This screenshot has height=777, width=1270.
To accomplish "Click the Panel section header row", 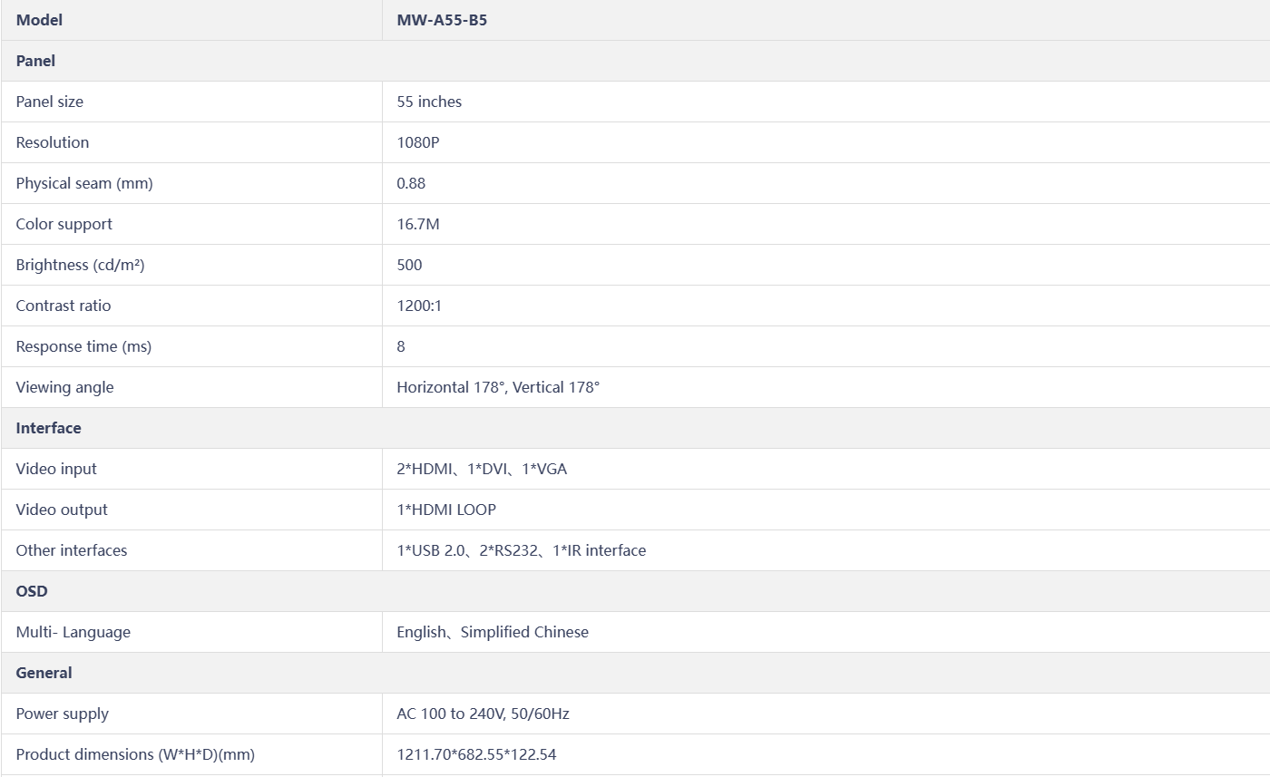I will (x=635, y=61).
